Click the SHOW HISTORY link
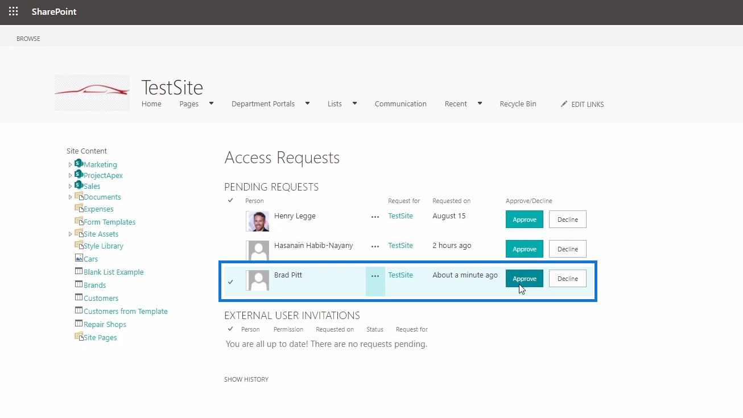Image resolution: width=743 pixels, height=418 pixels. coord(246,379)
